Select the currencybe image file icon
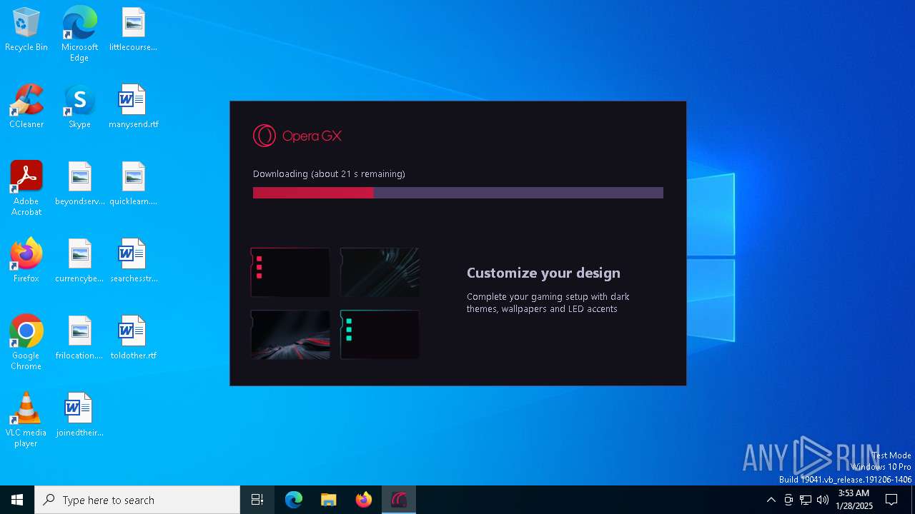Screen dimensions: 915x514 tap(79, 261)
